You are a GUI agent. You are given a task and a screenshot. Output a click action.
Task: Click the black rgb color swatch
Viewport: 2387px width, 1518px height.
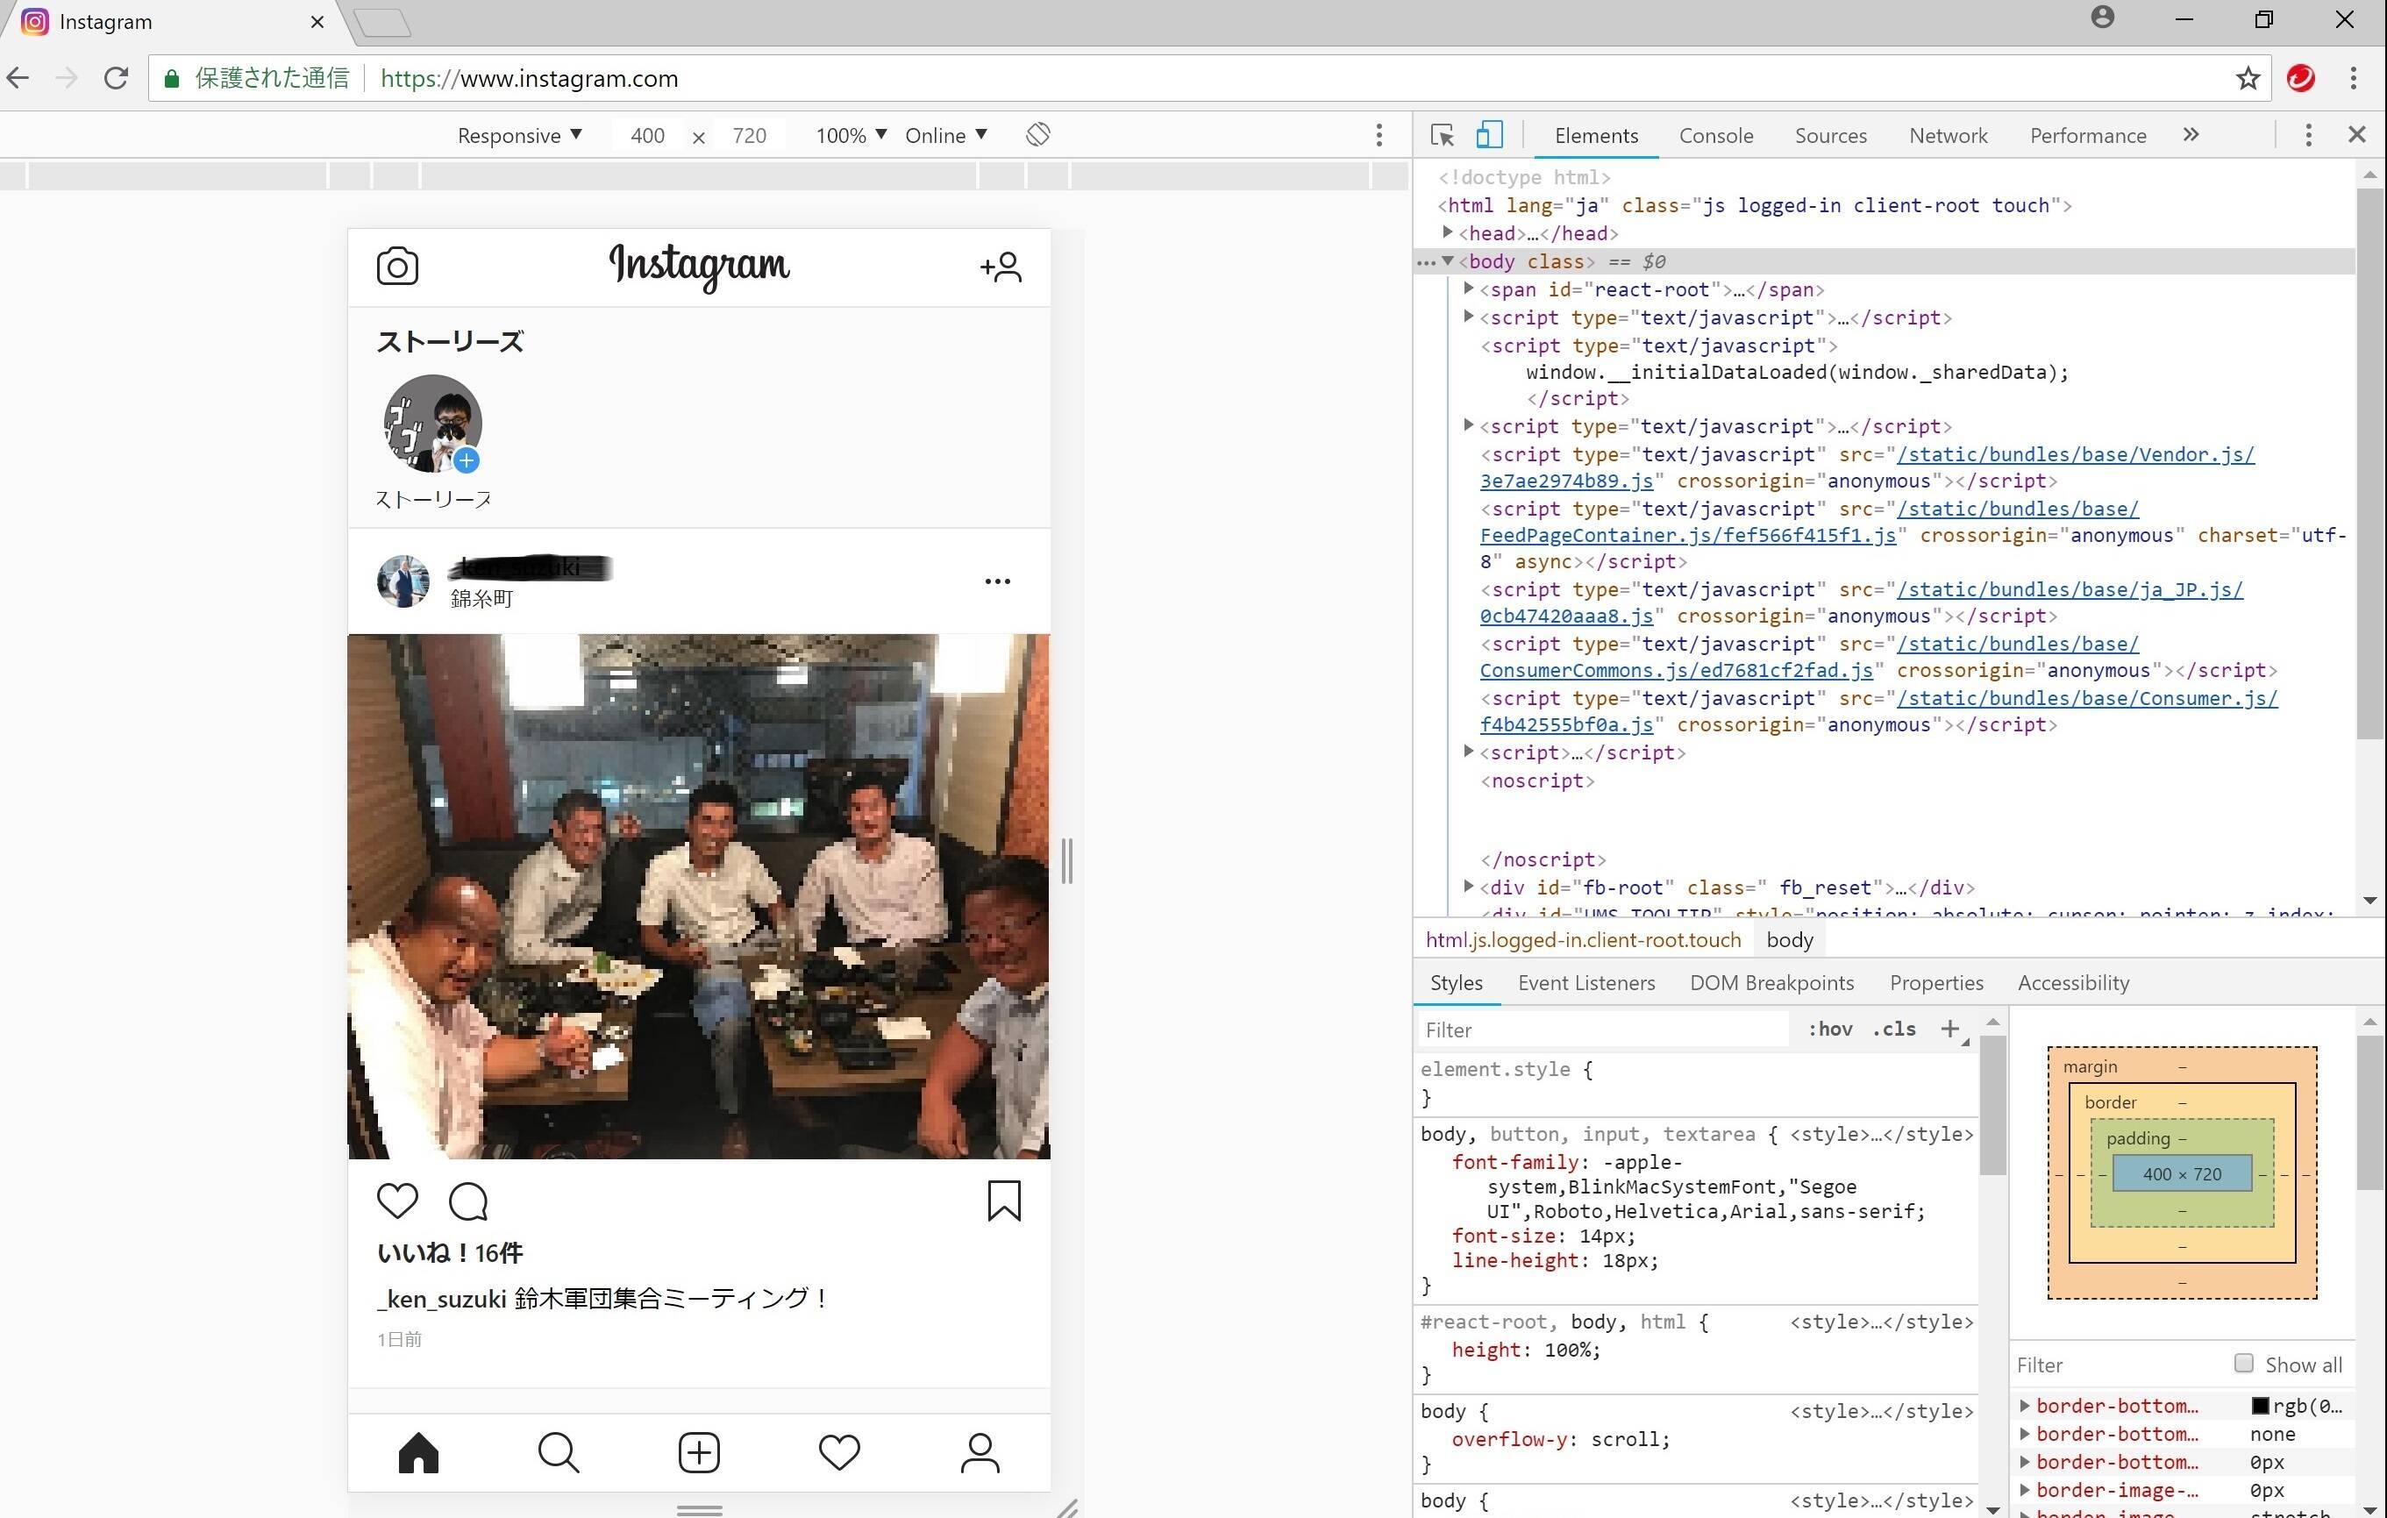coord(2260,1406)
